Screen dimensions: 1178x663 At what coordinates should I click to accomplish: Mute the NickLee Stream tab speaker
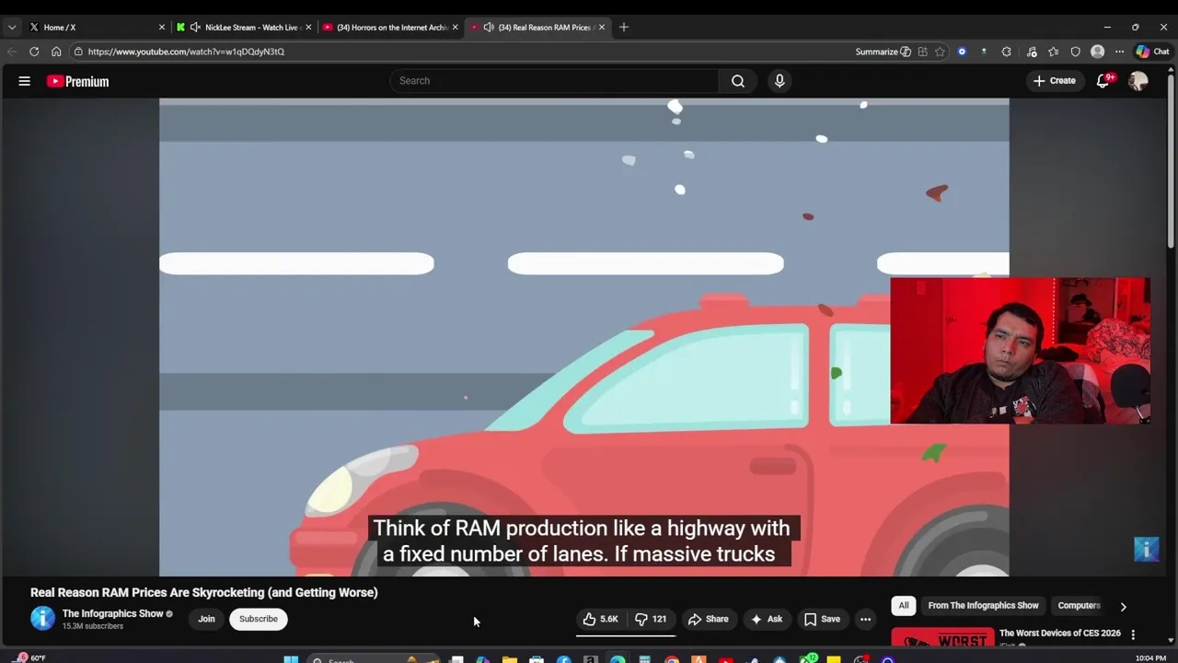point(195,28)
